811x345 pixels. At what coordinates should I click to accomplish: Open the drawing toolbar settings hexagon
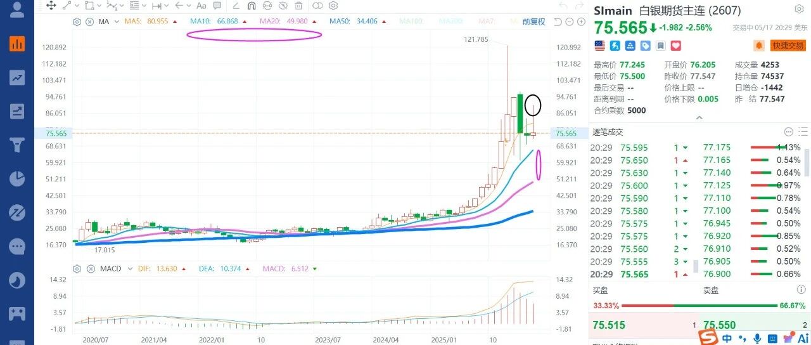333,6
